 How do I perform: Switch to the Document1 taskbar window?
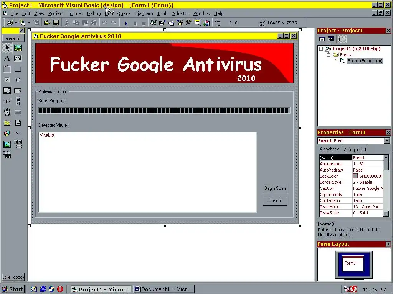[x=164, y=289]
